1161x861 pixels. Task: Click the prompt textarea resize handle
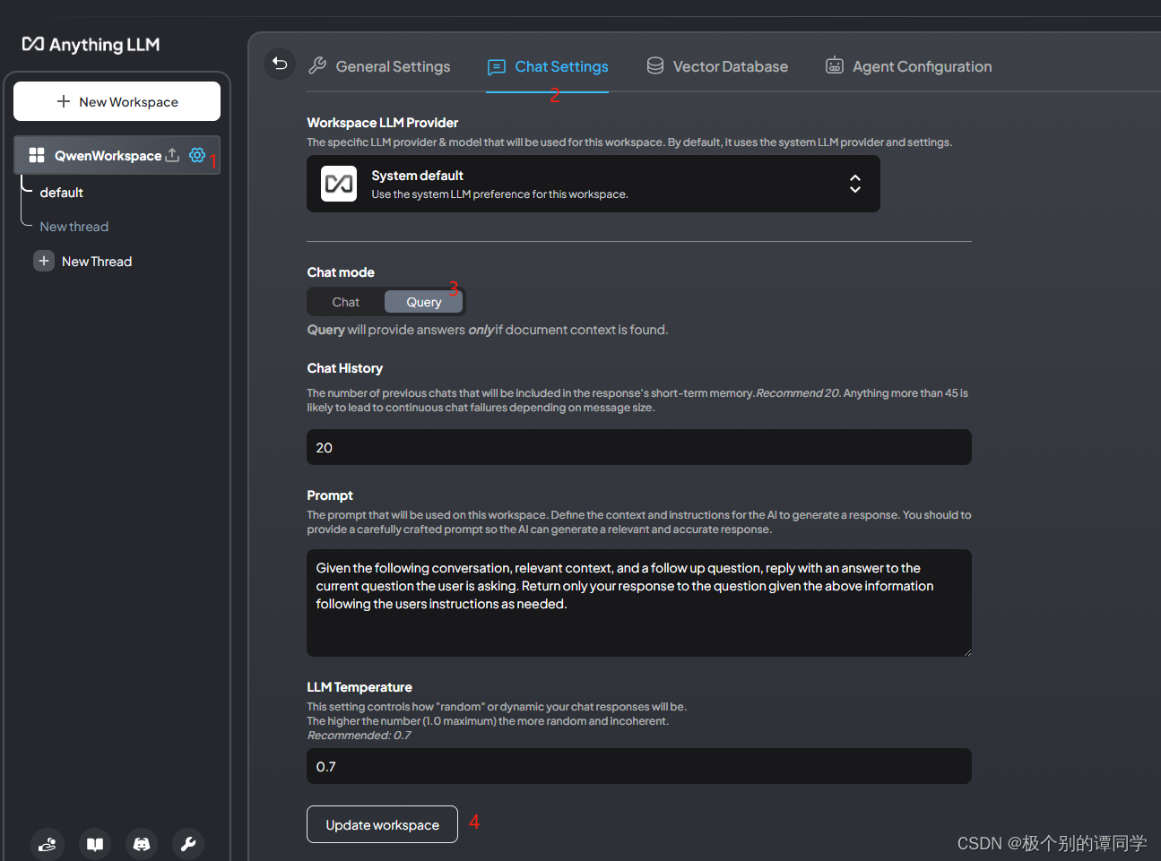pos(966,651)
